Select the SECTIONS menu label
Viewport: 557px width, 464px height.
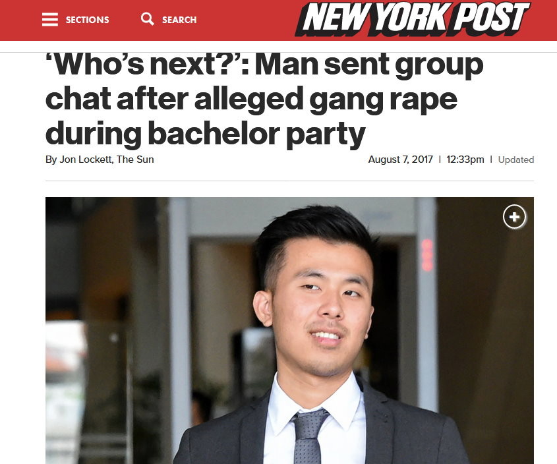click(x=88, y=20)
